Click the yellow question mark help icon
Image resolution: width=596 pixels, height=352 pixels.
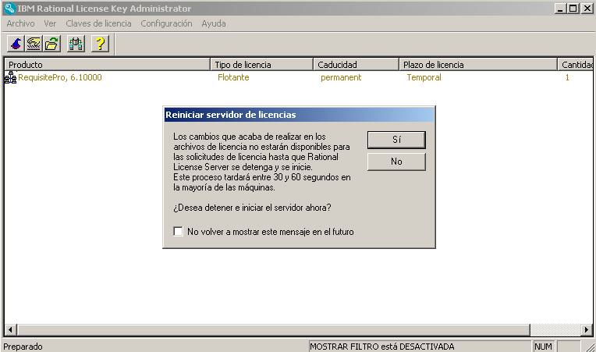tap(101, 44)
